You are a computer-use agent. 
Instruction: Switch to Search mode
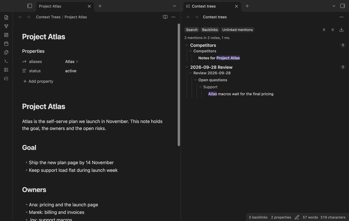(x=192, y=30)
